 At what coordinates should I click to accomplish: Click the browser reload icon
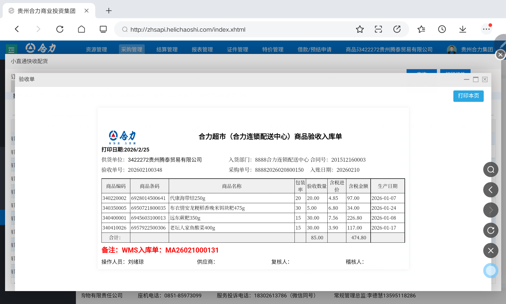(x=60, y=29)
